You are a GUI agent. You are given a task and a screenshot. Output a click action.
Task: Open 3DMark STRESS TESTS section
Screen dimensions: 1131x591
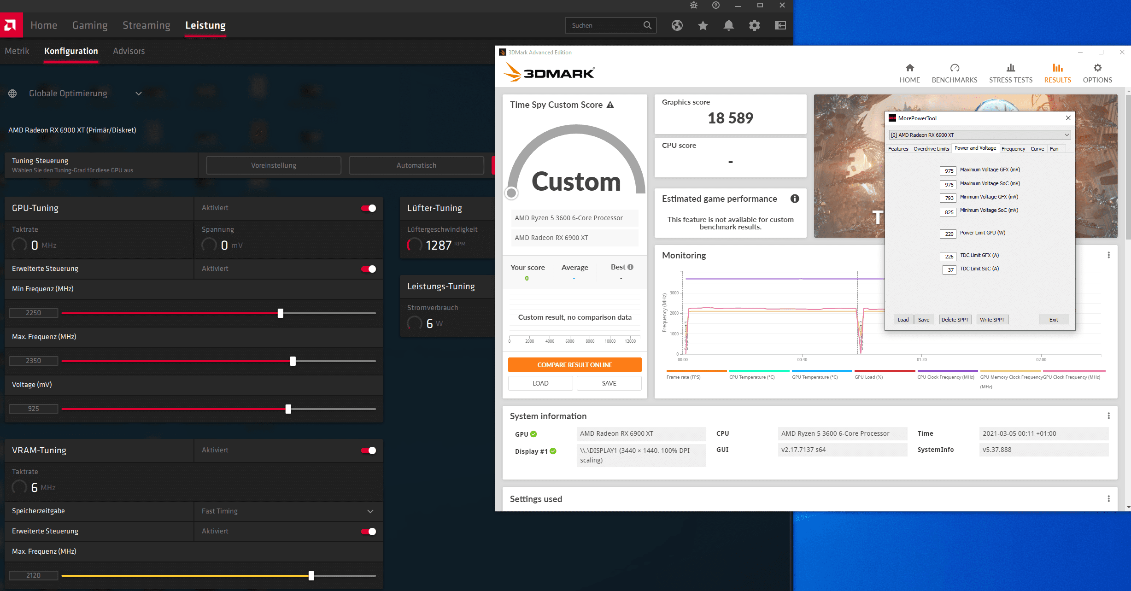(1011, 73)
